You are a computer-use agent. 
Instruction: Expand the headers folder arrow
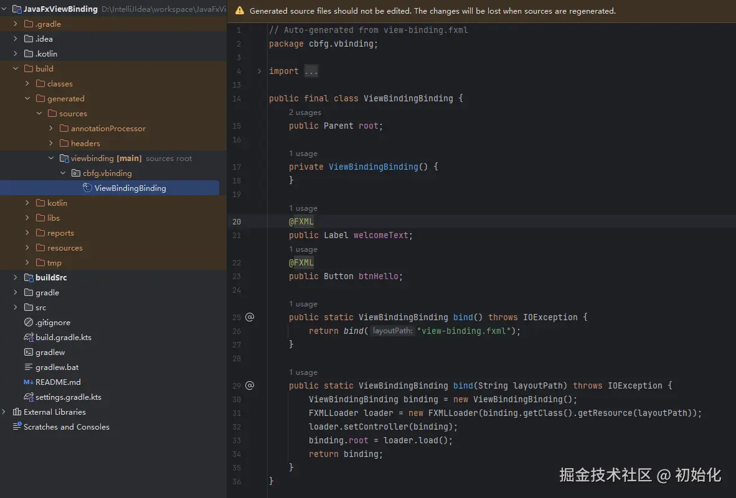51,144
